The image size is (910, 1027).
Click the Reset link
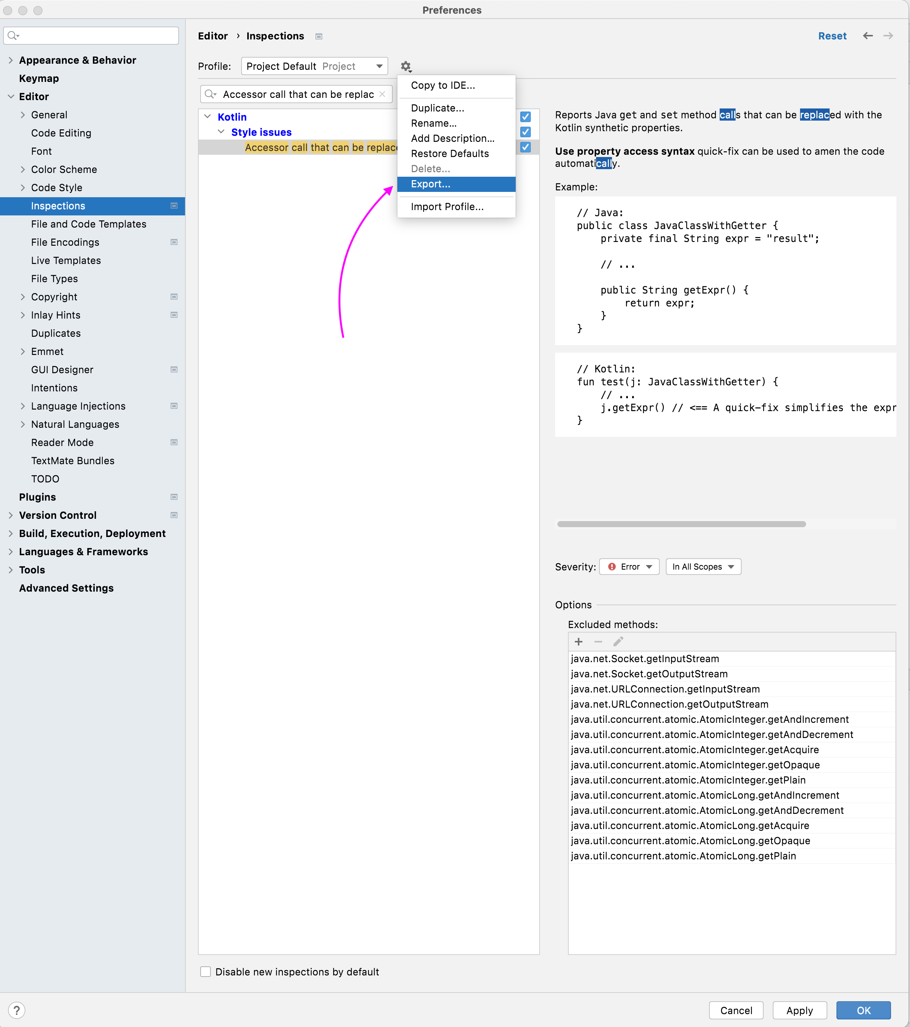click(832, 36)
